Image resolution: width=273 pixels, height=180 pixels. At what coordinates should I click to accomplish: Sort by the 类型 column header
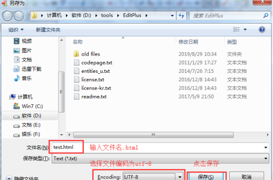point(232,42)
